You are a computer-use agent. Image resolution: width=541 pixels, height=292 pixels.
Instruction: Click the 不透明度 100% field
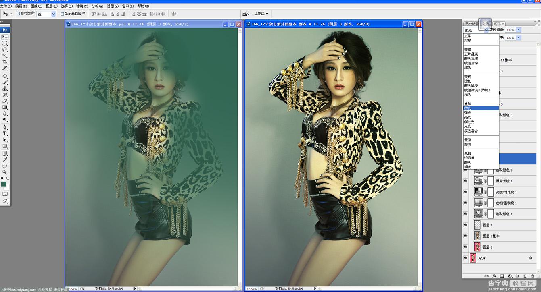pos(510,30)
